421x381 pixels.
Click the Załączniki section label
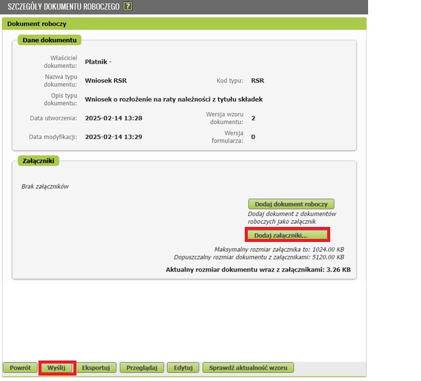38,161
